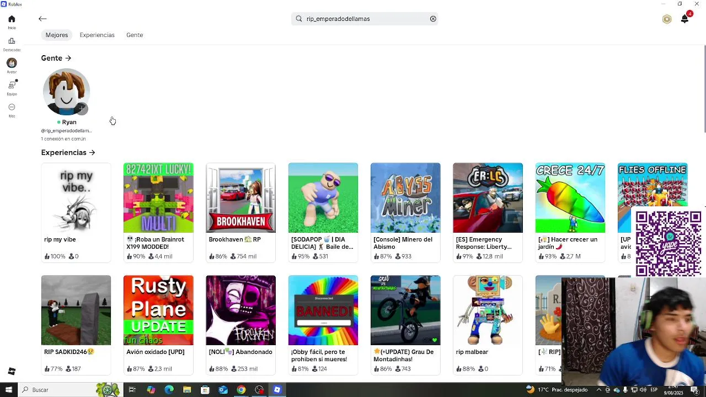Open Task View on taskbar
This screenshot has width=706, height=397.
(x=132, y=390)
